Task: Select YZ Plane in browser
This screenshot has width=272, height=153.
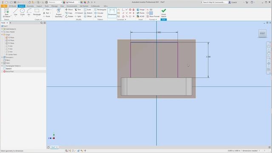Action: (x=10, y=37)
